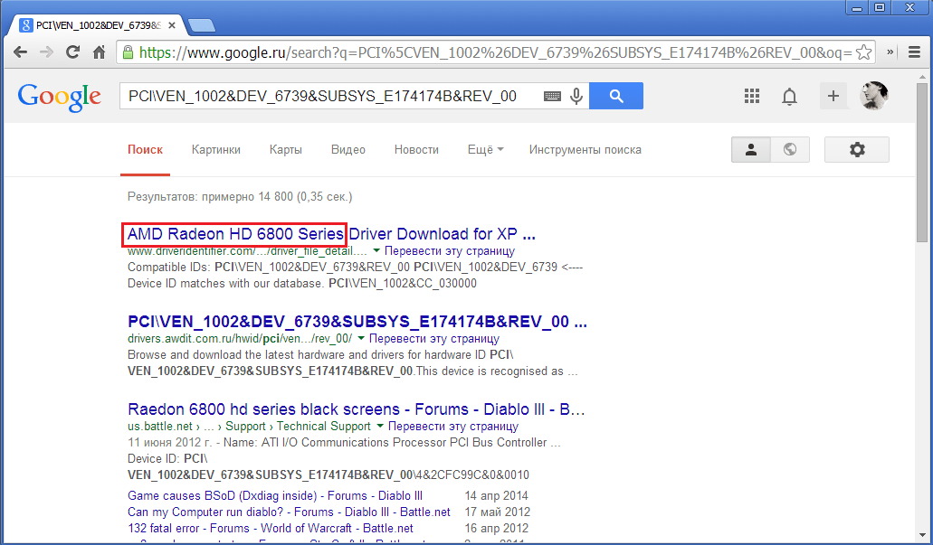
Task: Expand arrow next to driveridentifier.com URL
Action: click(x=376, y=250)
